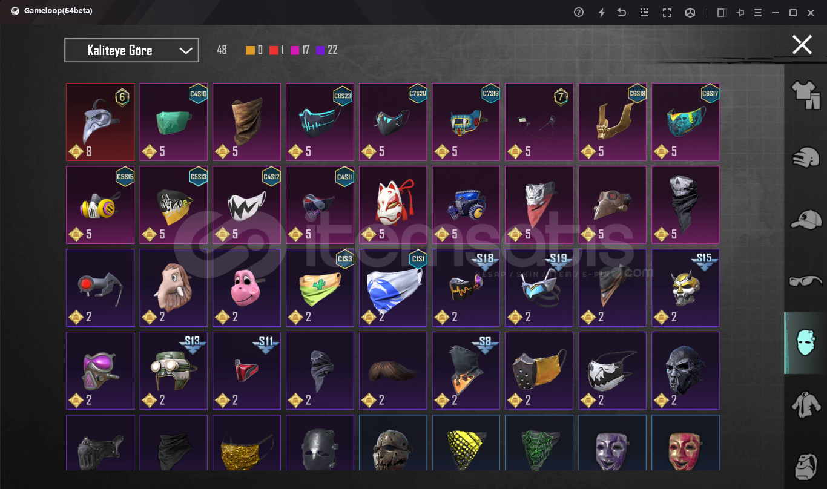Click the Gameloop help question icon
This screenshot has height=489, width=827.
point(579,12)
